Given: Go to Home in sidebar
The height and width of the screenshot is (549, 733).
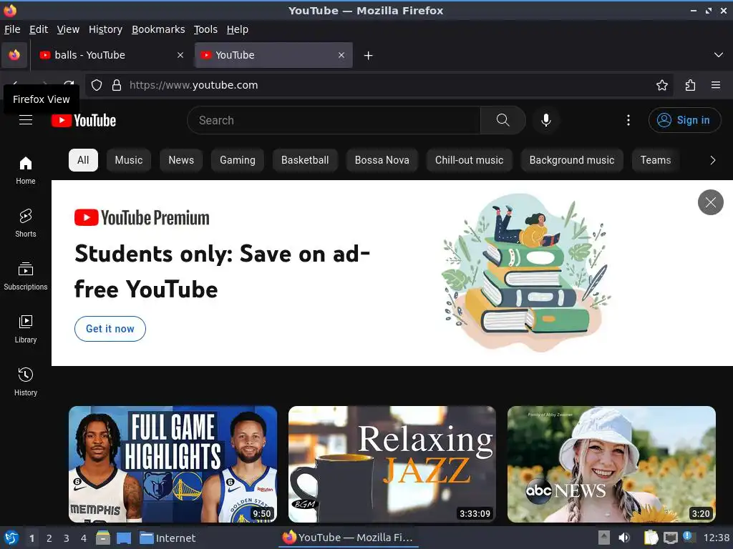Looking at the screenshot, I should pyautogui.click(x=26, y=170).
